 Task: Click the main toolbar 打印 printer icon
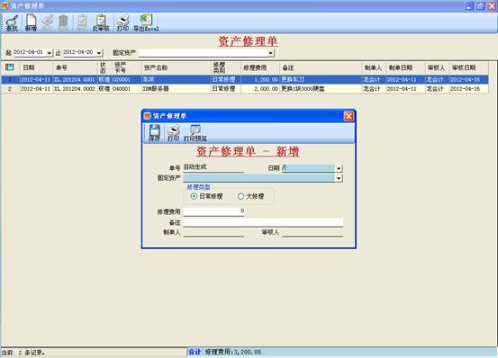coord(122,22)
